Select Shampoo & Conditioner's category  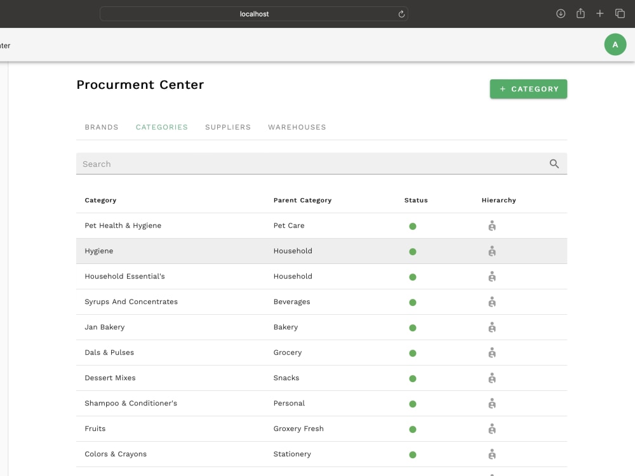tap(131, 404)
